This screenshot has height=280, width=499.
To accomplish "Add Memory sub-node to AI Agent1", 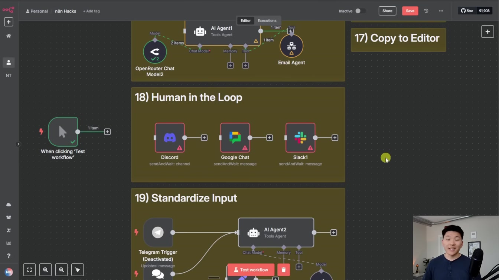I will coord(230,66).
